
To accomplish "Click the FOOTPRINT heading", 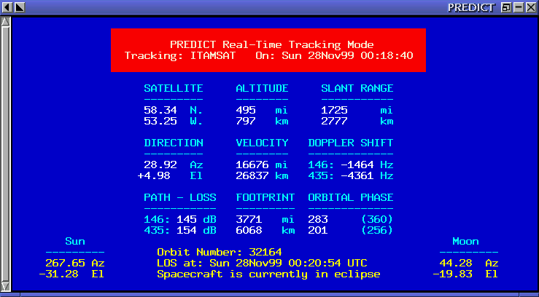I will 265,197.
